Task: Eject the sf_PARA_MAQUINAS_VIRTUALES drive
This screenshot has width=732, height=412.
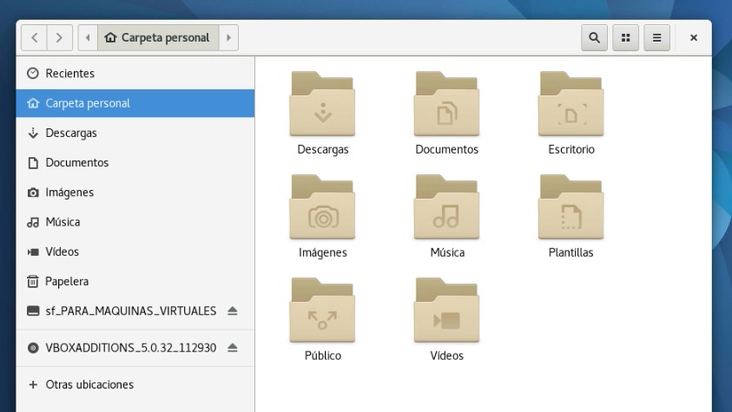Action: click(232, 311)
